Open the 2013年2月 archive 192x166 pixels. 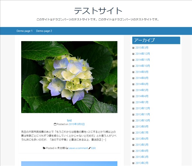coord(142,163)
